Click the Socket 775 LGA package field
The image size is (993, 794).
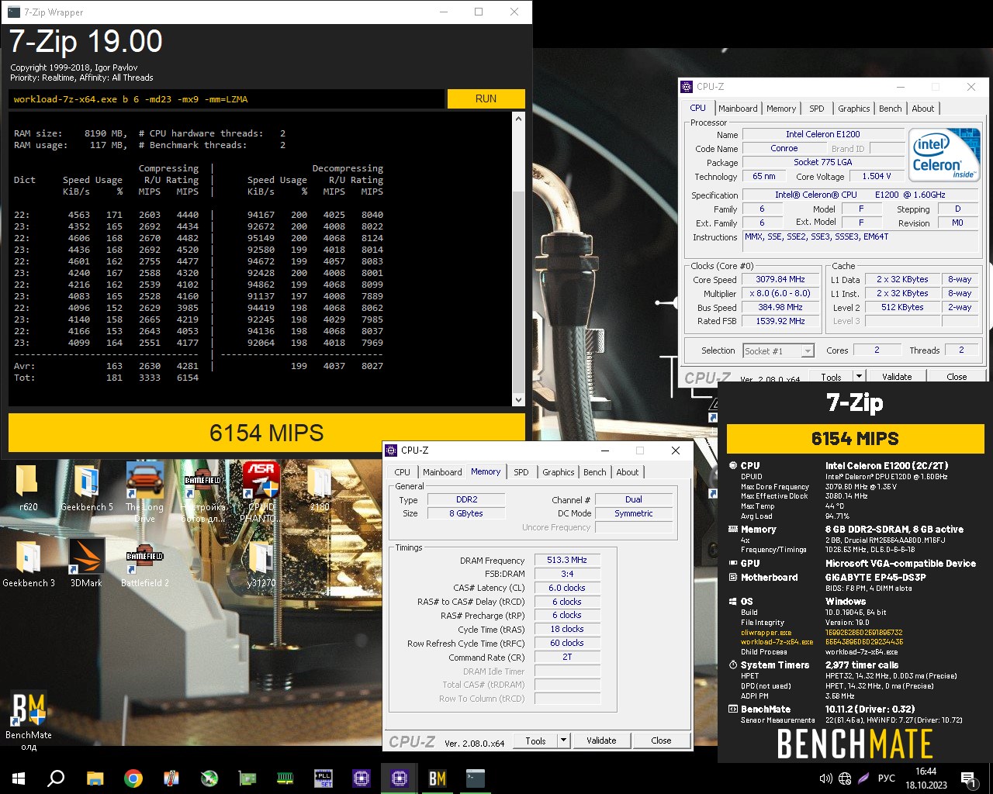tap(822, 162)
